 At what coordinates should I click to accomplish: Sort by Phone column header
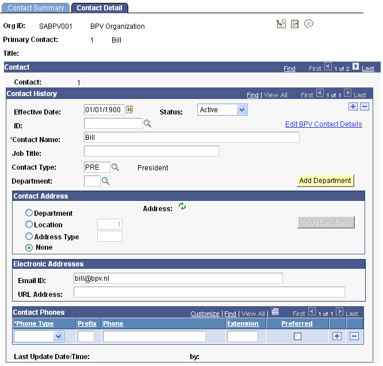click(x=113, y=323)
